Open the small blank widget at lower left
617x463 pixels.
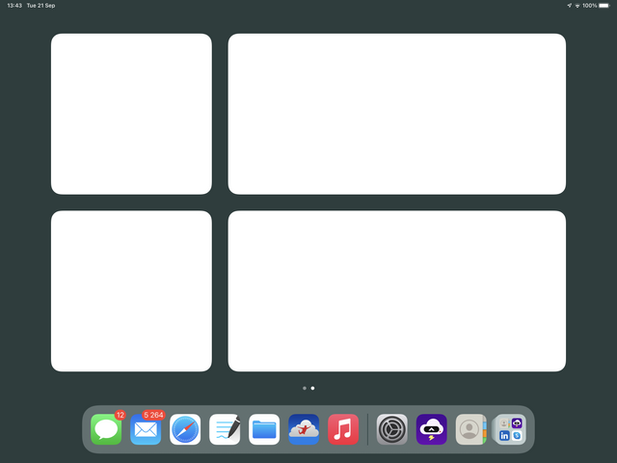click(131, 291)
